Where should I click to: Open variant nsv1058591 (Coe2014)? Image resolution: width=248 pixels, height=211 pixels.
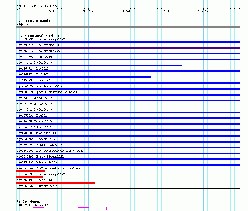33,115
